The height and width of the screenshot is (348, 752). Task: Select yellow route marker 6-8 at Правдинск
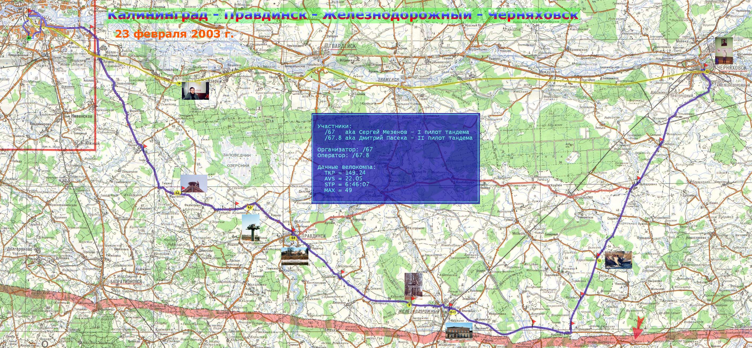(293, 238)
